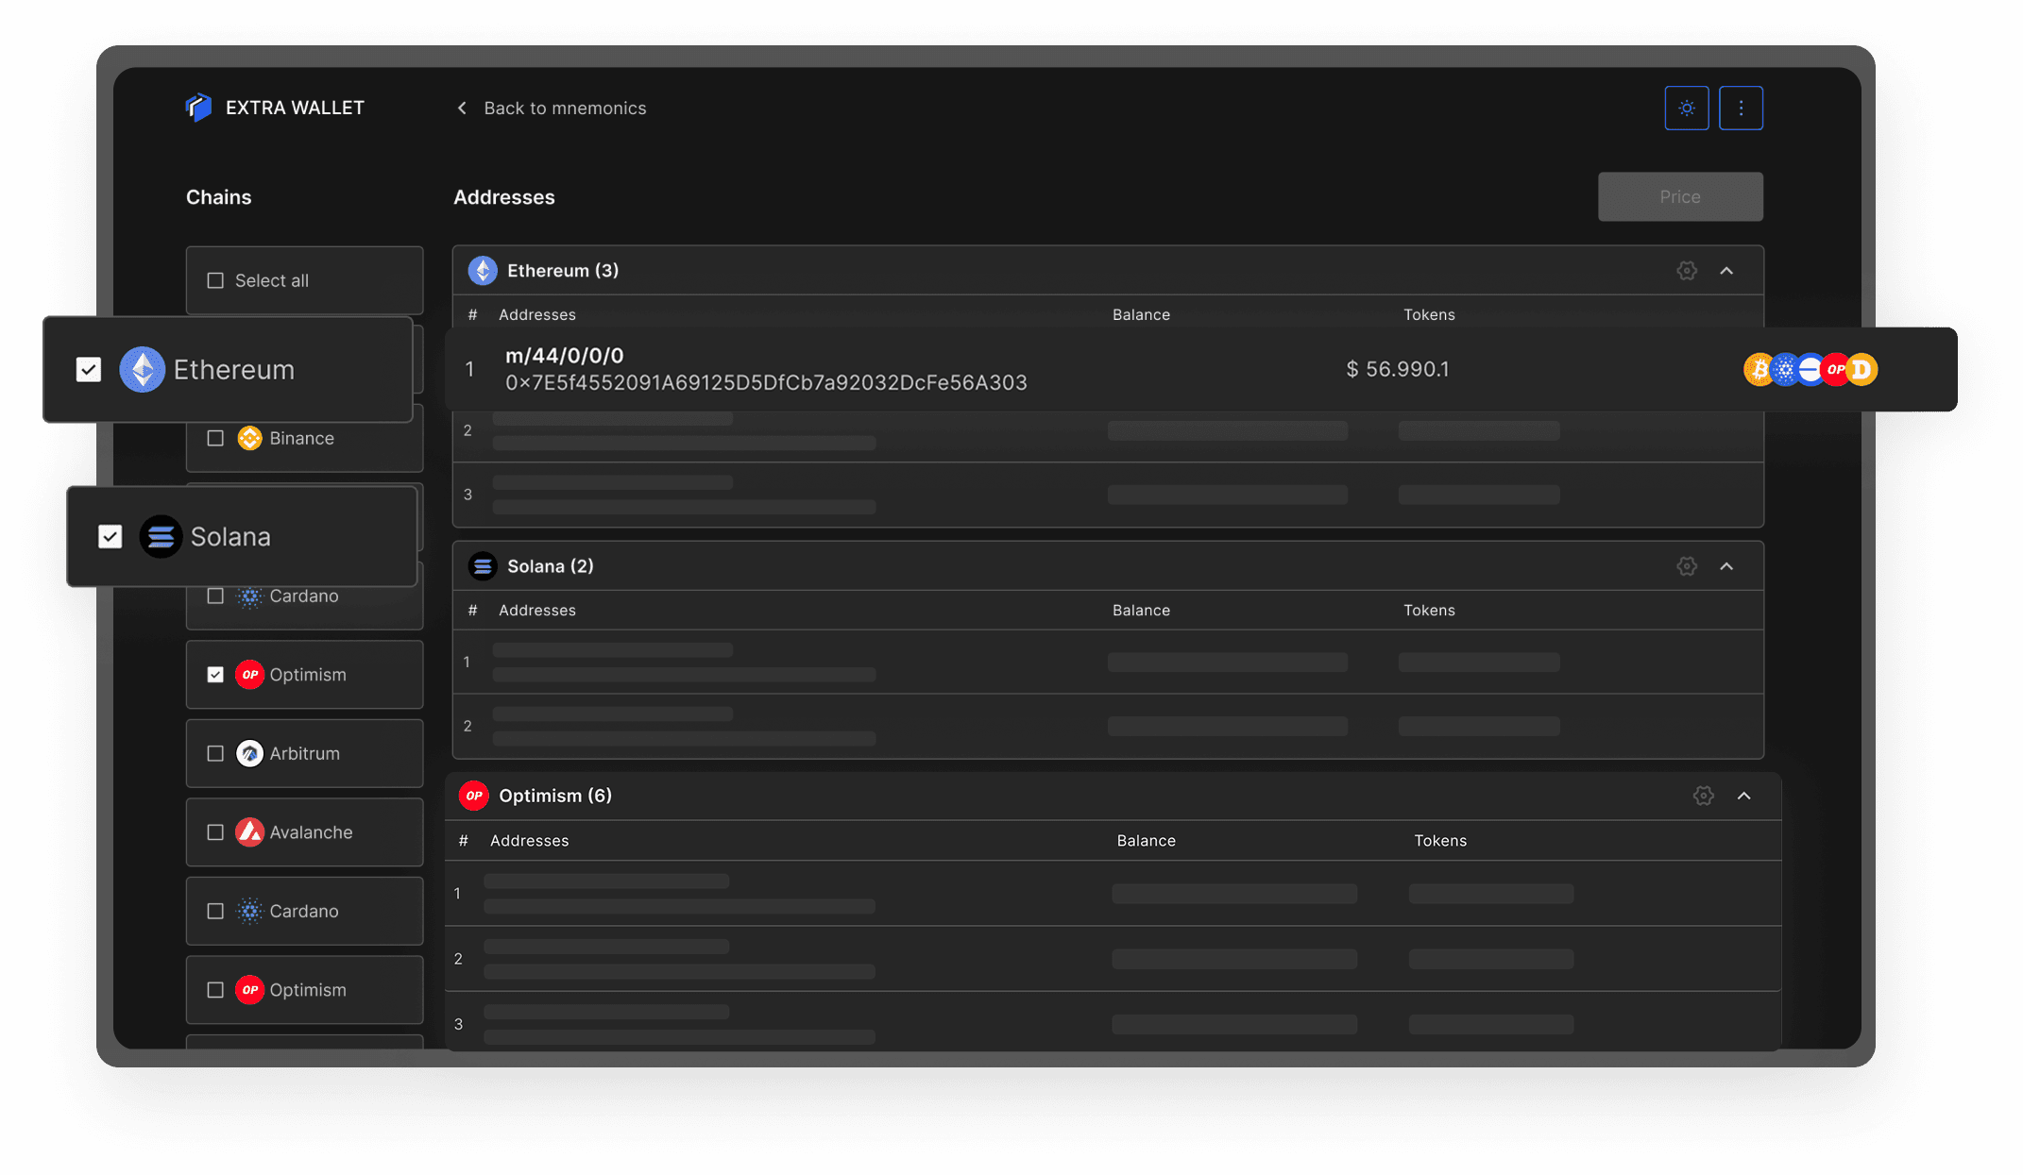The width and height of the screenshot is (2023, 1175).
Task: Open Solana section settings gear
Action: 1687,566
